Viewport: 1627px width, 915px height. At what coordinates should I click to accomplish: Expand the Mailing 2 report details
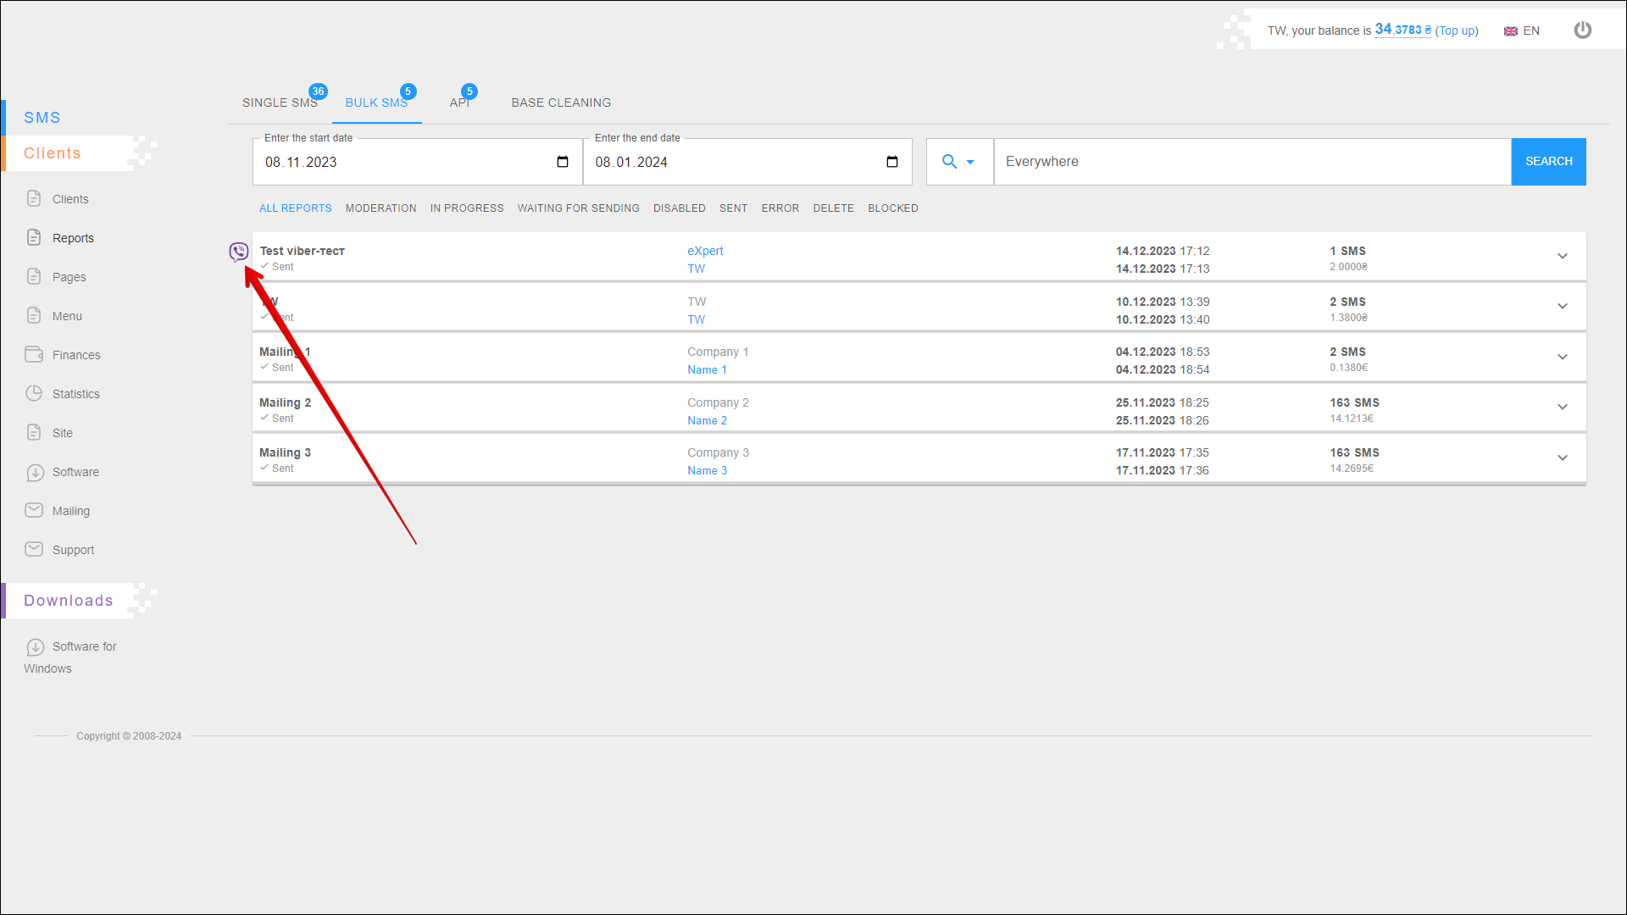[x=1562, y=407]
